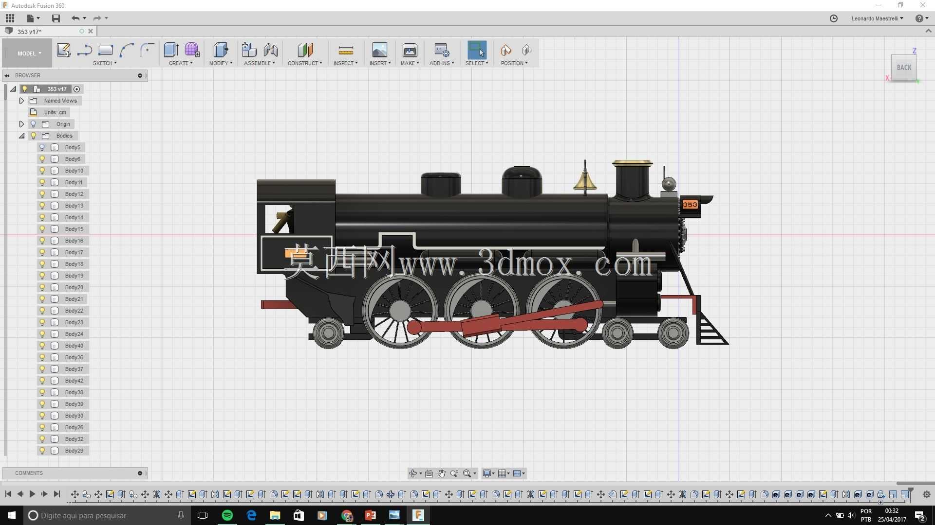Open the File menu dropdown
Image resolution: width=935 pixels, height=525 pixels.
[33, 18]
